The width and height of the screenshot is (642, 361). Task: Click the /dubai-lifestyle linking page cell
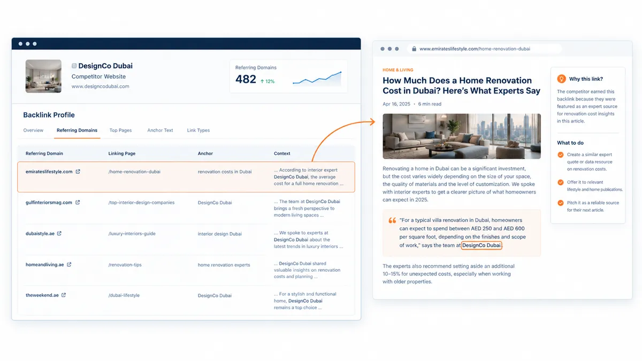pyautogui.click(x=124, y=295)
